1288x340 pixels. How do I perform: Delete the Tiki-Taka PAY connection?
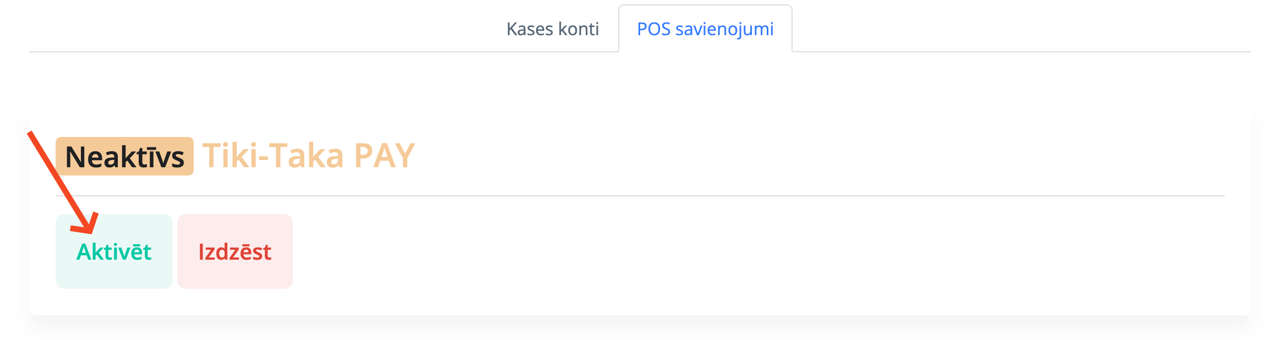[x=234, y=251]
